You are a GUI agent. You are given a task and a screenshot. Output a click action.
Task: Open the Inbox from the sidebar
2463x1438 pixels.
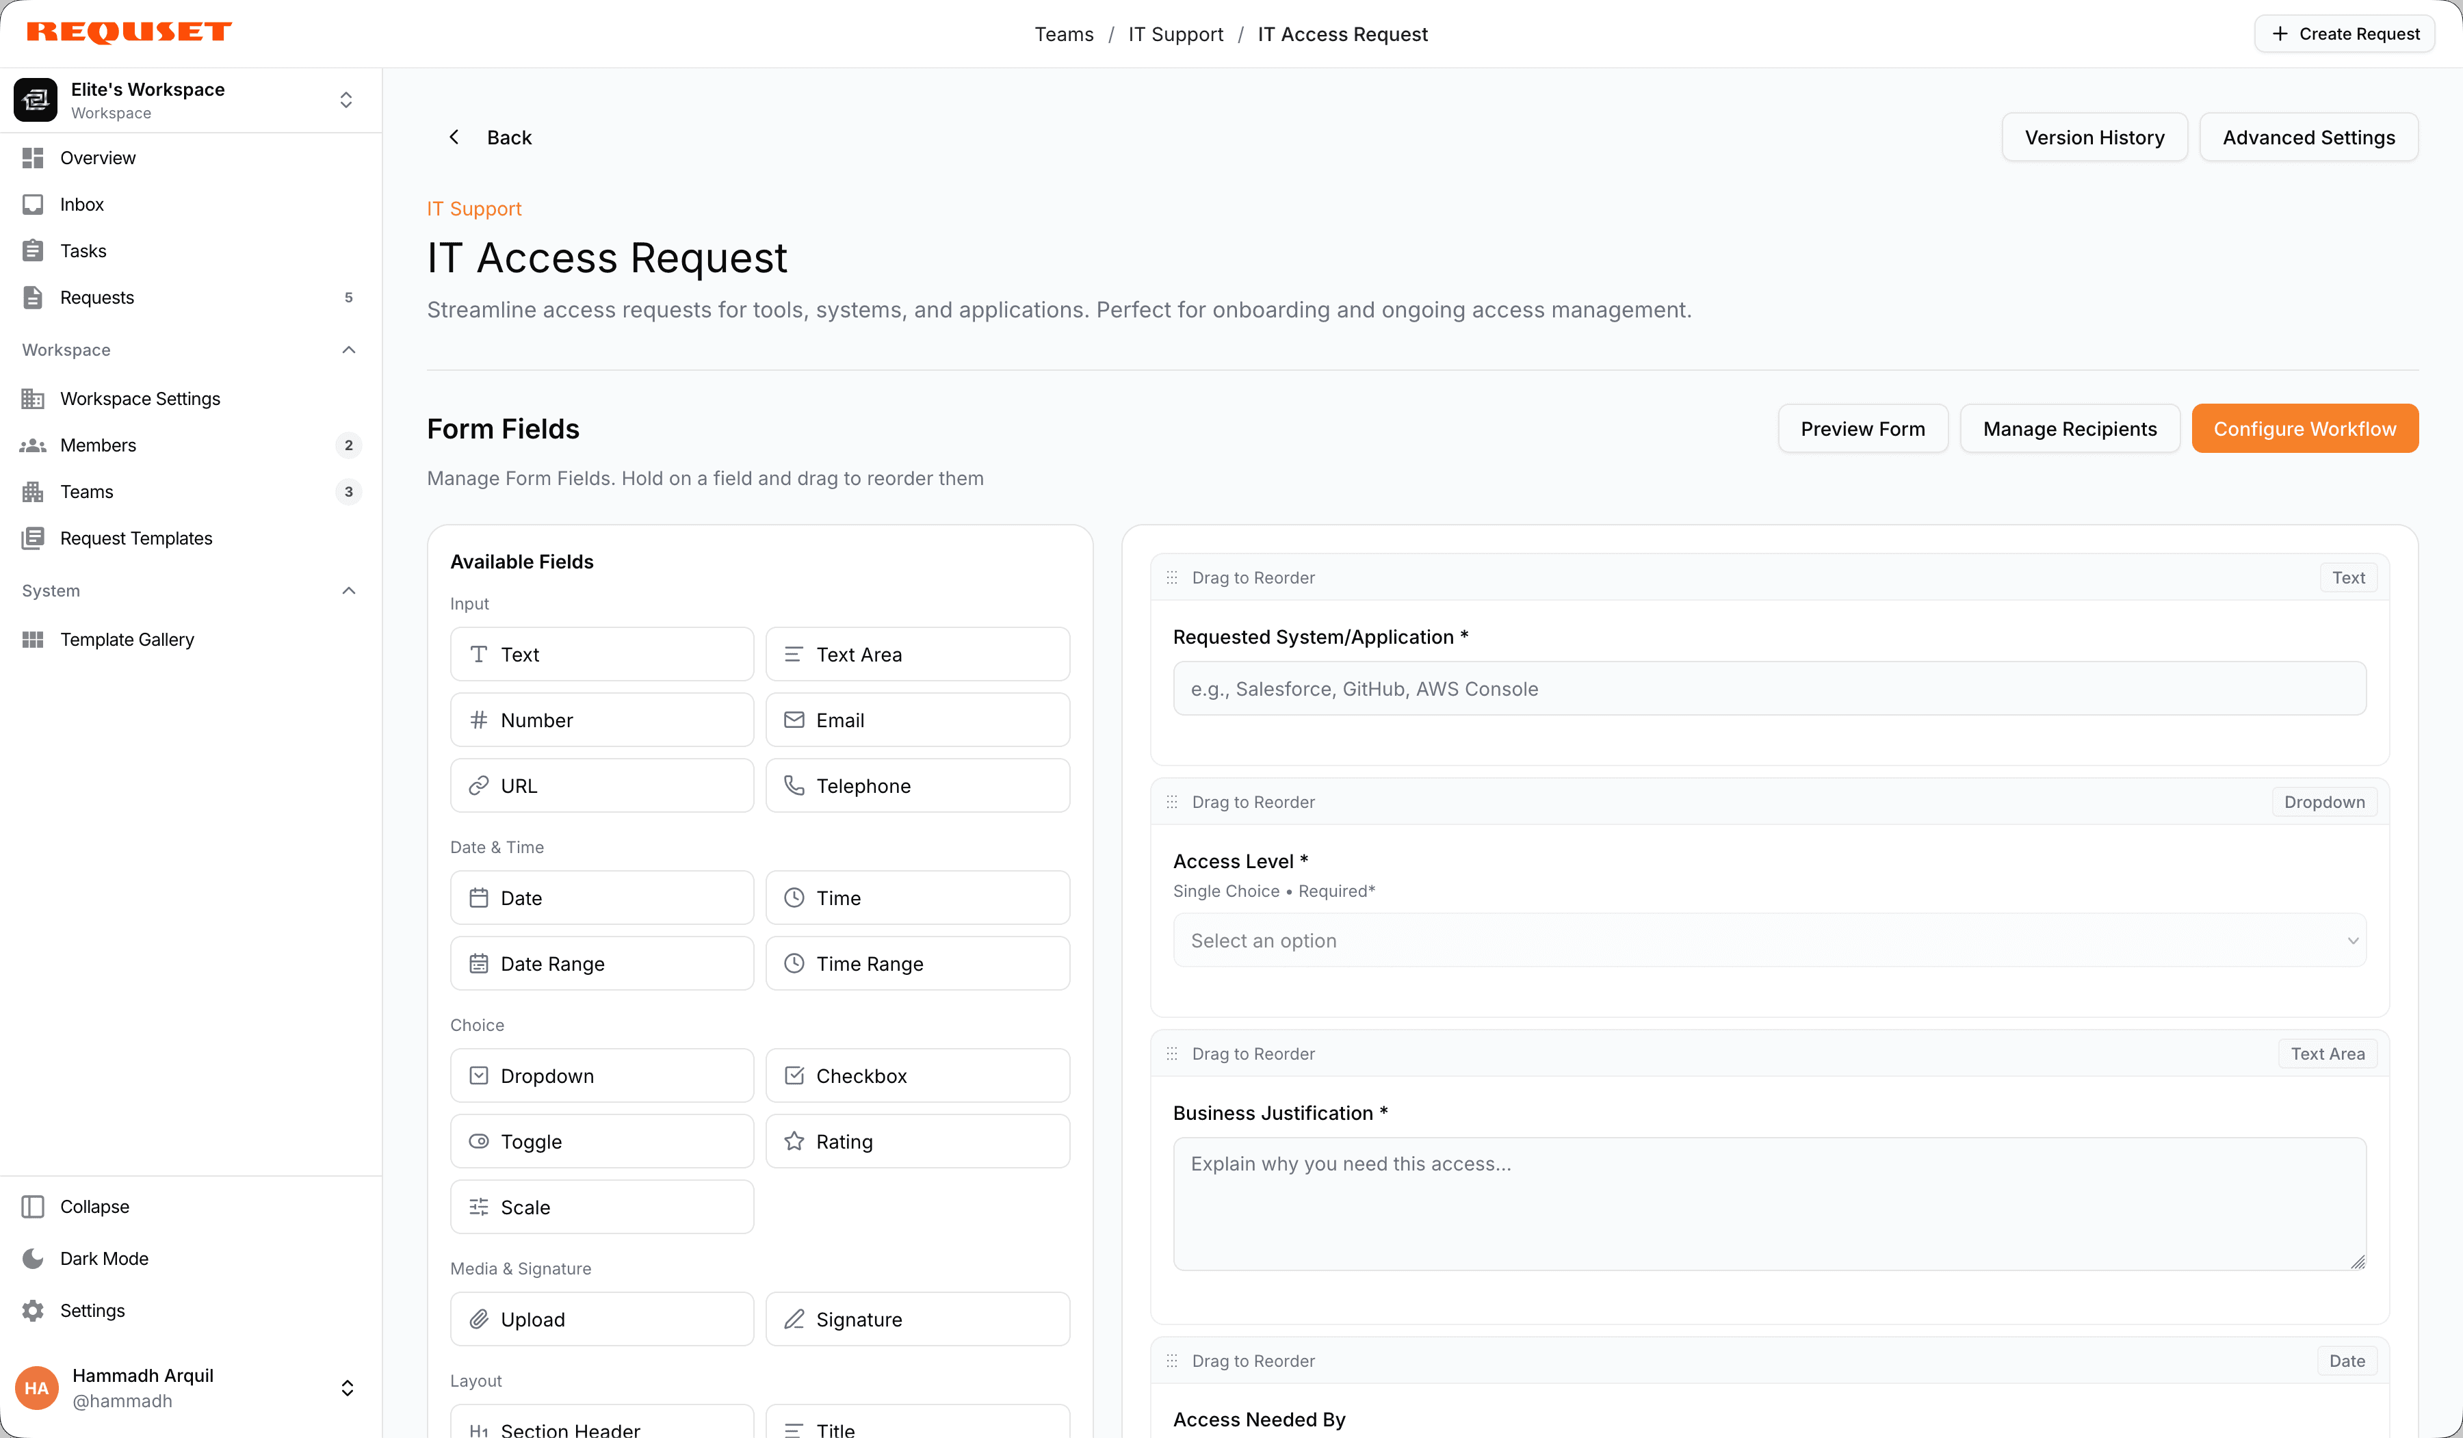click(x=82, y=203)
